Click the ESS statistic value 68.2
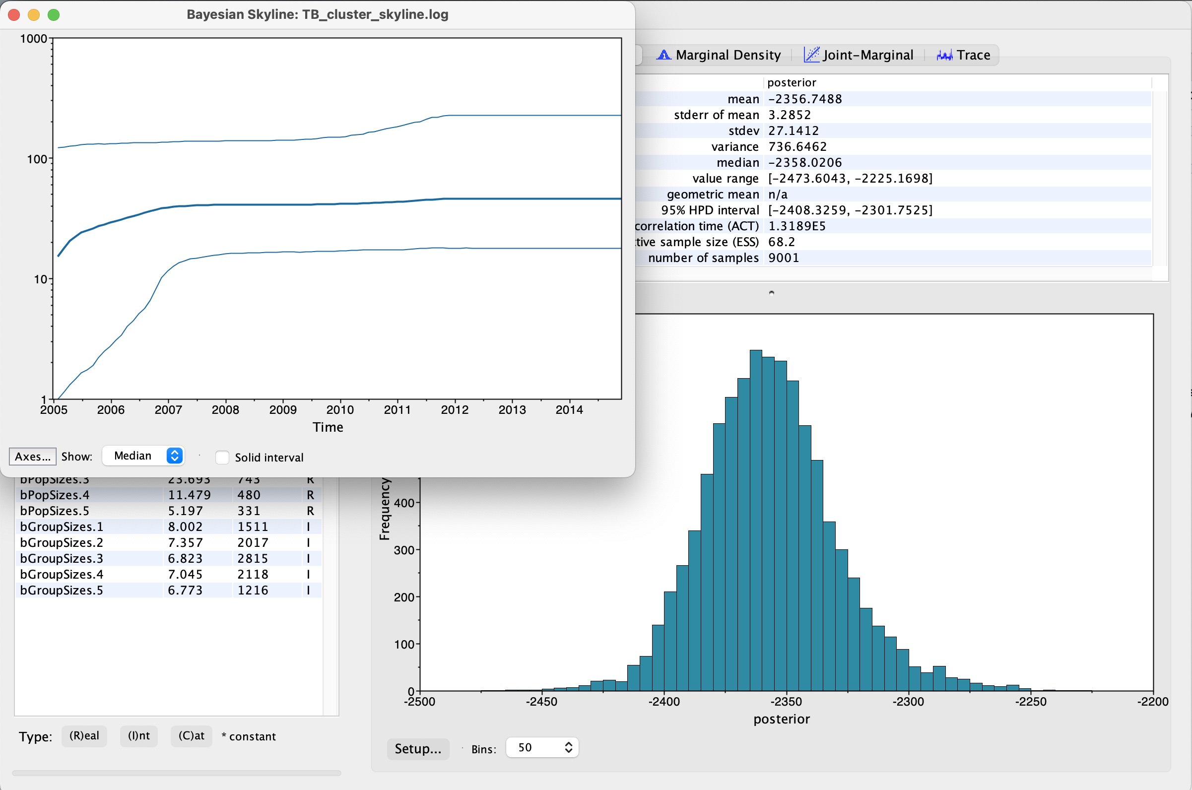The width and height of the screenshot is (1192, 790). (x=782, y=242)
